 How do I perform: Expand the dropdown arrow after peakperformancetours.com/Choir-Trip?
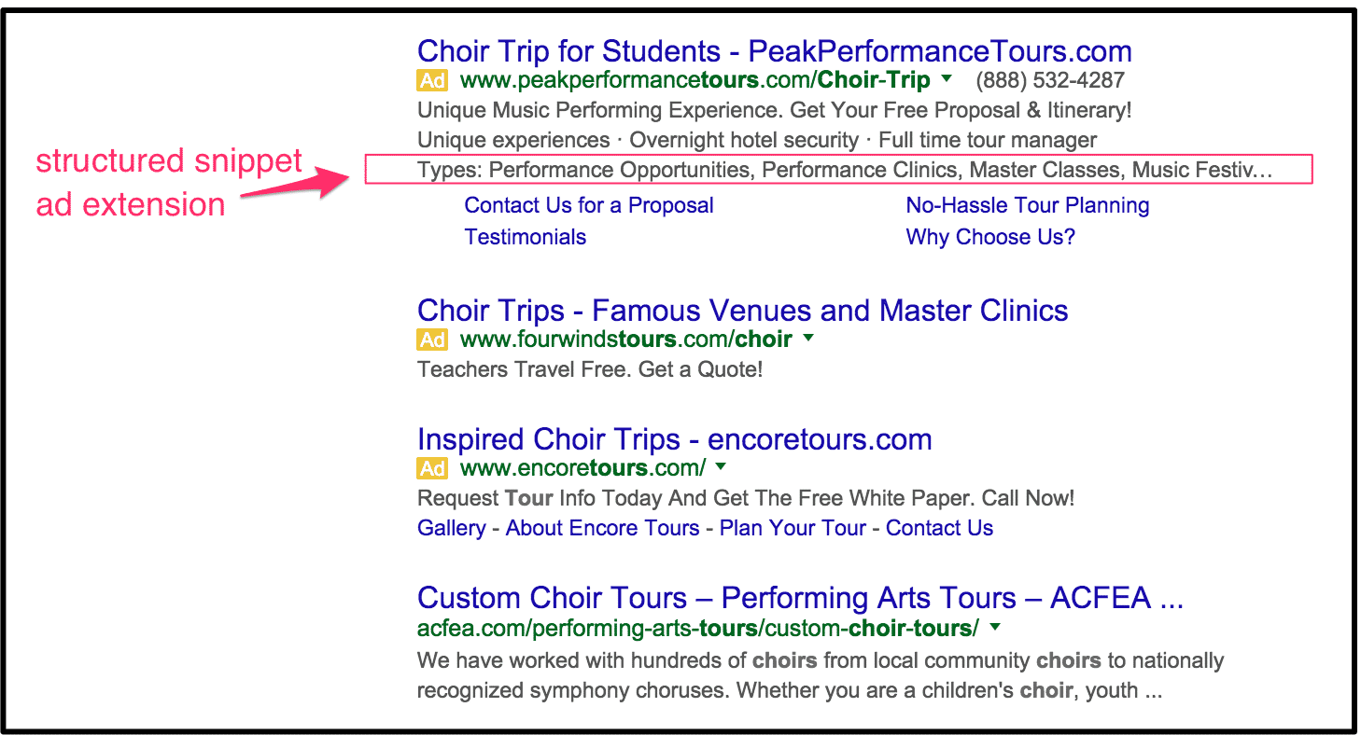point(947,79)
